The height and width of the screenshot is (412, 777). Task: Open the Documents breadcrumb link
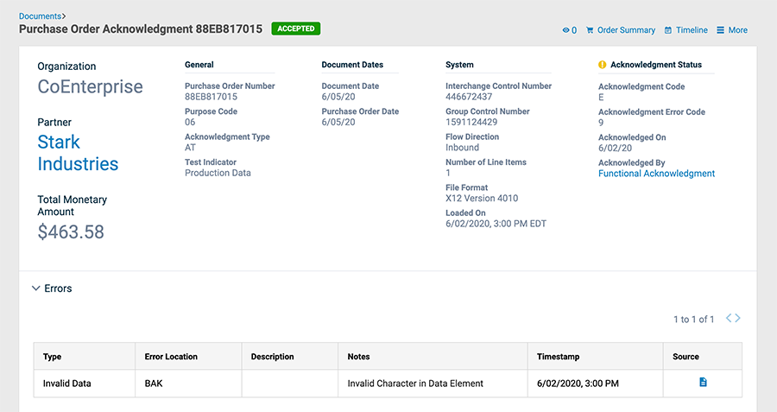pos(40,16)
